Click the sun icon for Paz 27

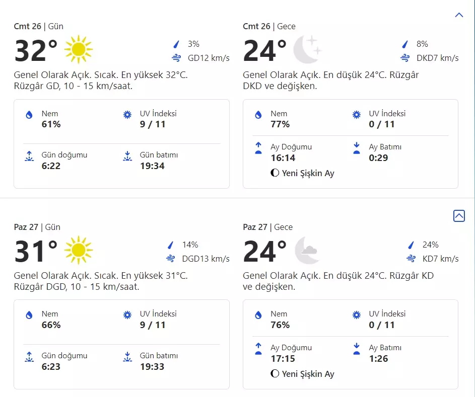[79, 250]
